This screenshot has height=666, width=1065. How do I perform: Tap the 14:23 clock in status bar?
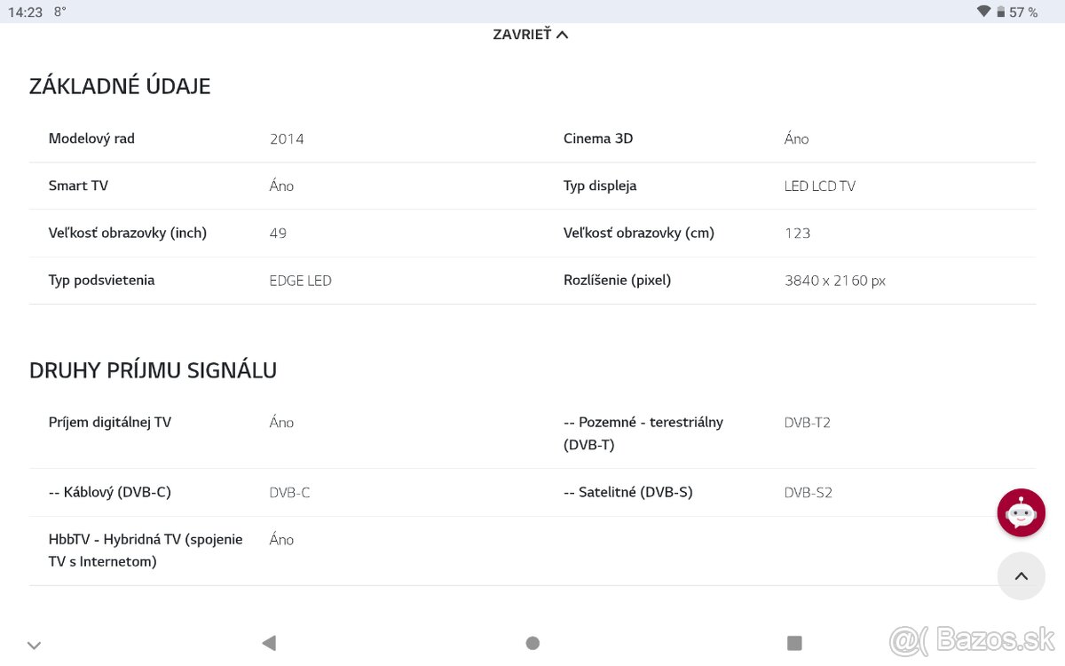25,12
